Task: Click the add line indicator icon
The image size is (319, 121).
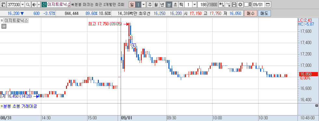Action: tap(228, 4)
